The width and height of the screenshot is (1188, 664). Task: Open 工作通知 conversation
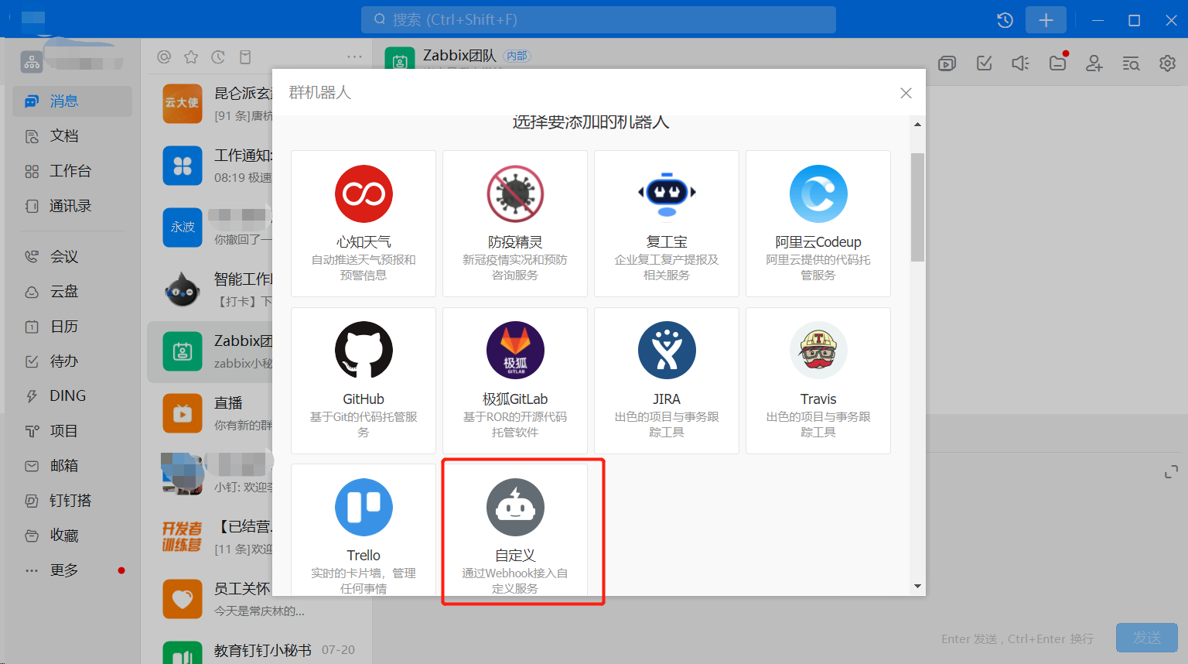point(210,166)
